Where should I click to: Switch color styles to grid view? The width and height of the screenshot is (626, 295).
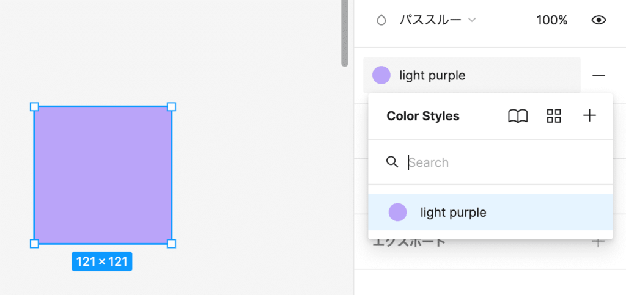(554, 116)
